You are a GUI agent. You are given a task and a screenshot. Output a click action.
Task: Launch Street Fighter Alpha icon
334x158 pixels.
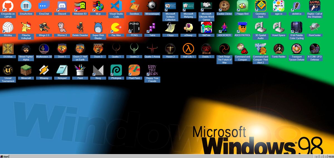tap(26, 49)
